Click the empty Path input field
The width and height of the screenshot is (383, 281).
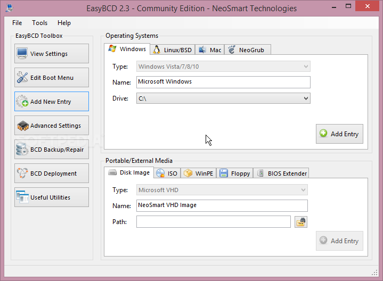[214, 222]
